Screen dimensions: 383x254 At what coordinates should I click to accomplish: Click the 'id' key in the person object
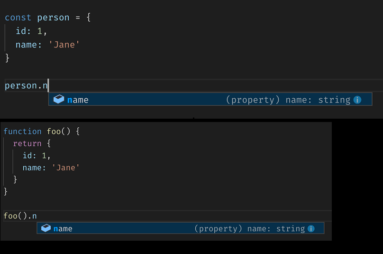pos(21,31)
